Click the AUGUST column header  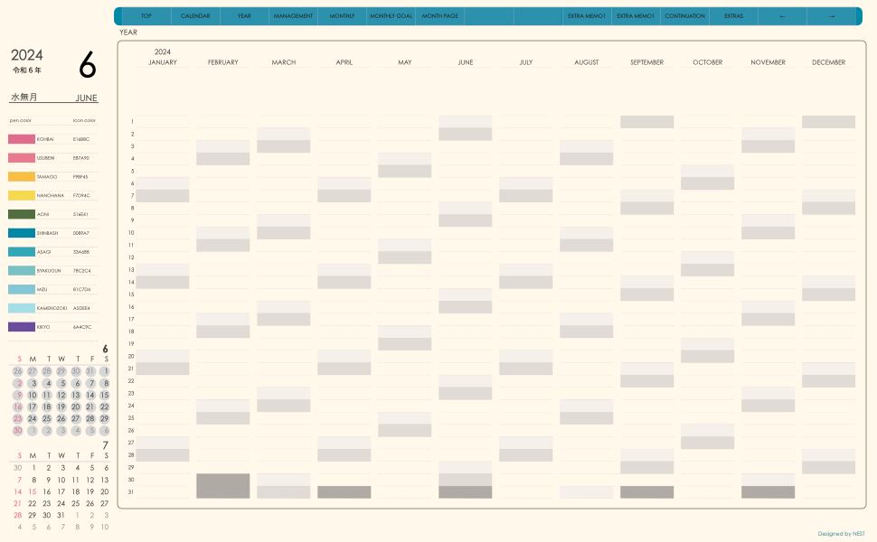pos(586,62)
